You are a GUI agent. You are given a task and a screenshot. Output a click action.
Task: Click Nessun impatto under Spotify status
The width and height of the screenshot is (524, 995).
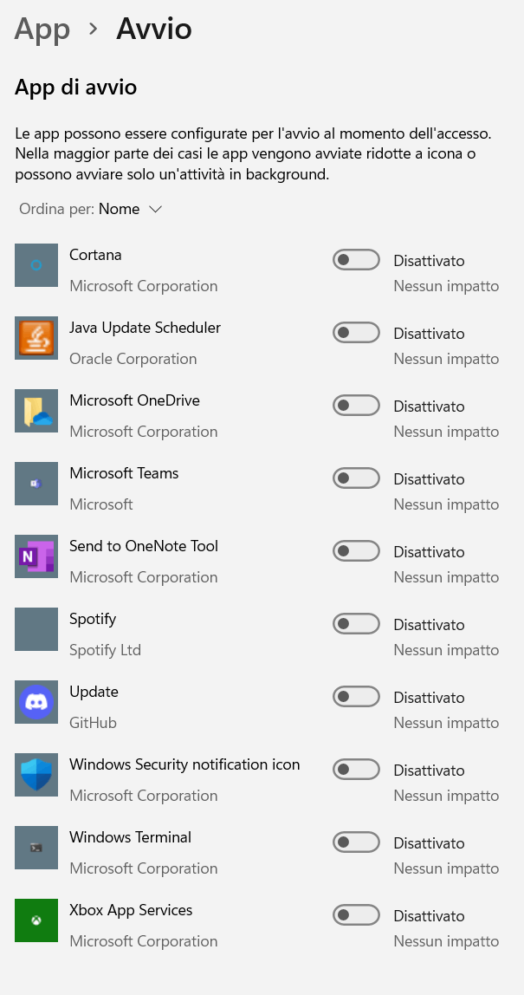[446, 650]
